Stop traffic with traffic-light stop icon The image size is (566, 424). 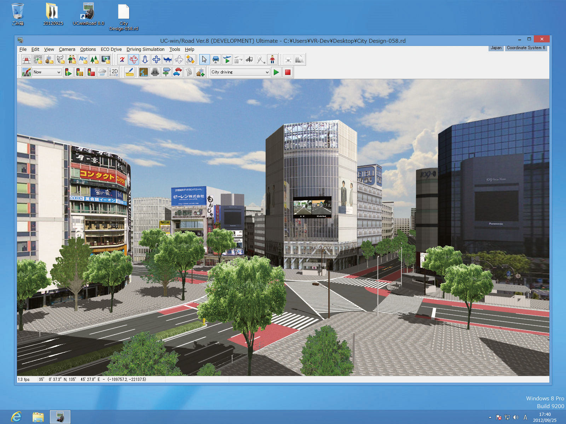pyautogui.click(x=91, y=72)
